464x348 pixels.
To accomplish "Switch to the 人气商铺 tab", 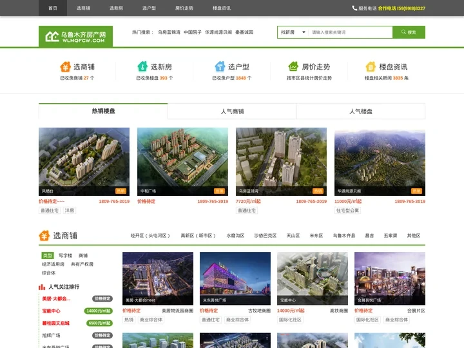I will click(232, 111).
